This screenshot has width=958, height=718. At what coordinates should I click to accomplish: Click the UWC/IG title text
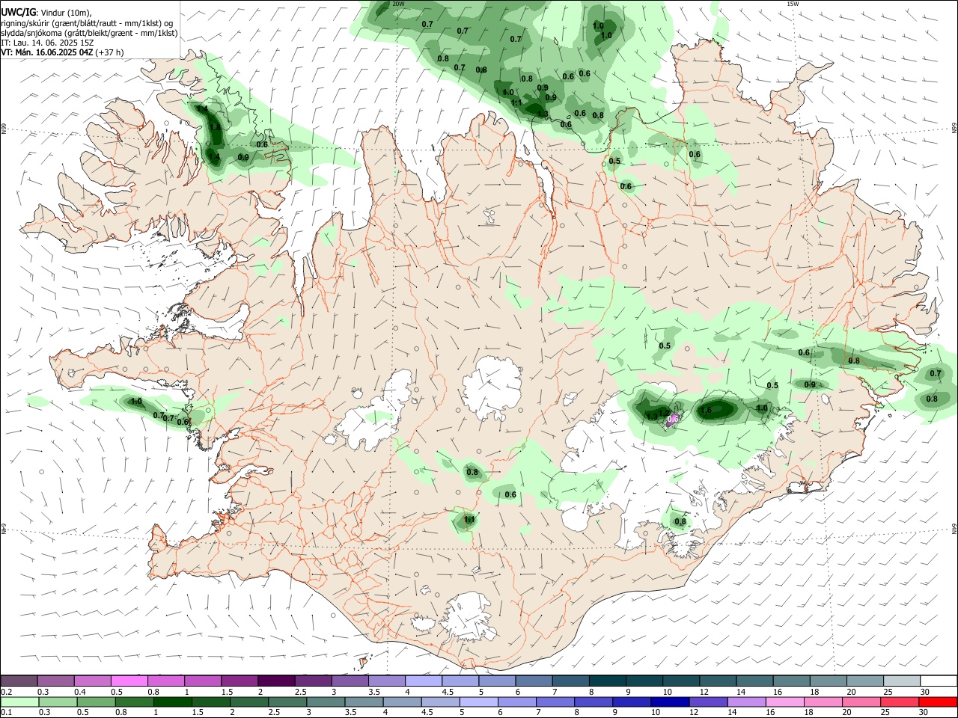click(x=18, y=12)
